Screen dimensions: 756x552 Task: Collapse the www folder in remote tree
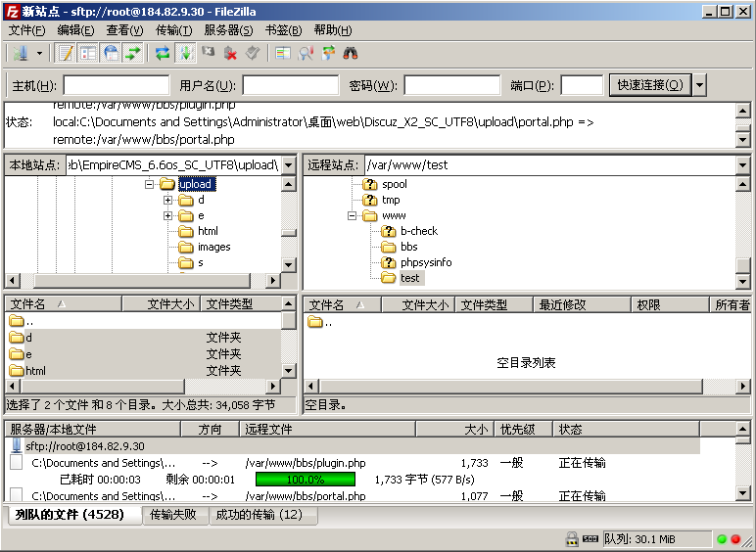click(352, 215)
